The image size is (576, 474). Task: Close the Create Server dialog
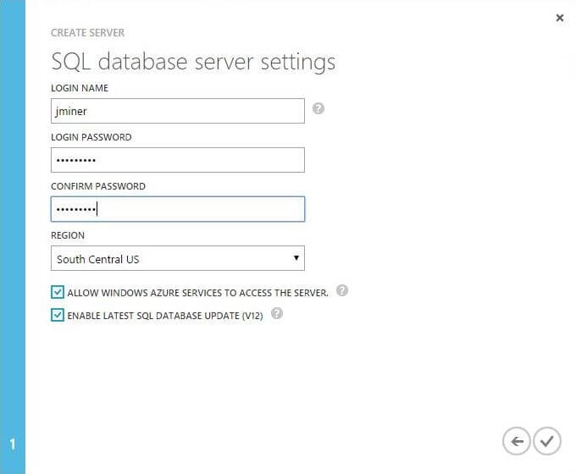coord(559,18)
